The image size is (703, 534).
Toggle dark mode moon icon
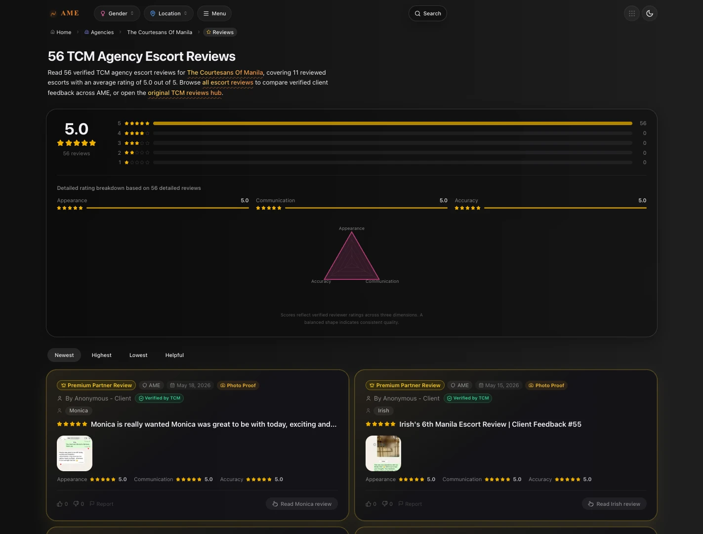tap(650, 13)
